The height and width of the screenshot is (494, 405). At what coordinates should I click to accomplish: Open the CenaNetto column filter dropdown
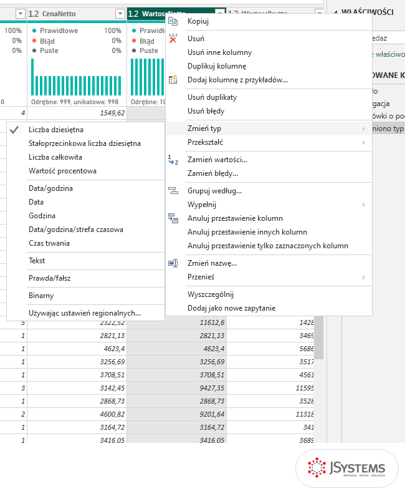tap(120, 14)
